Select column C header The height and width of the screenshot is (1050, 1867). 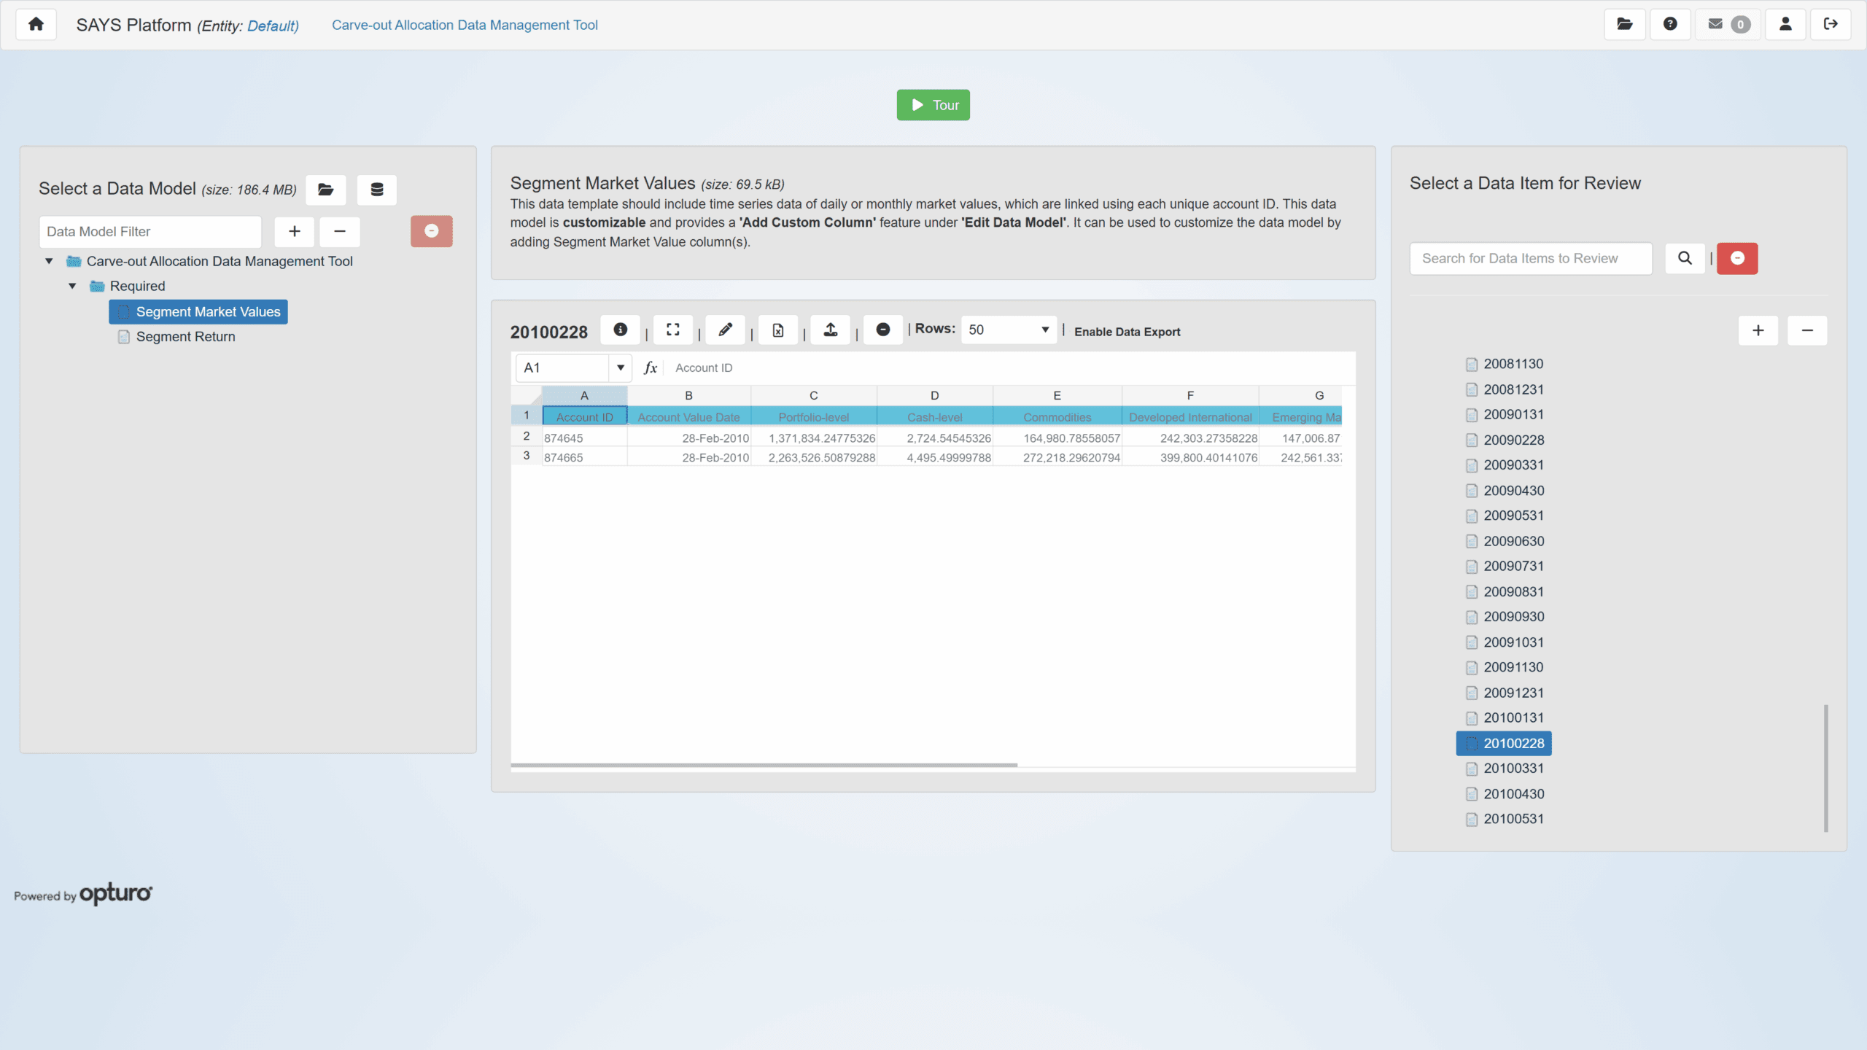click(814, 395)
